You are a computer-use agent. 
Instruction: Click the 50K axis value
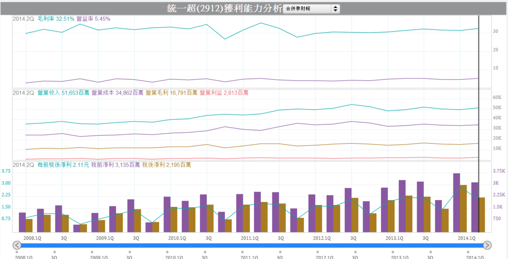(x=497, y=107)
